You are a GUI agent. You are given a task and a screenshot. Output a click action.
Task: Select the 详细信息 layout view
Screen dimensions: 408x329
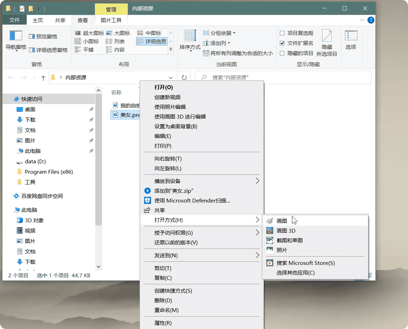(152, 42)
